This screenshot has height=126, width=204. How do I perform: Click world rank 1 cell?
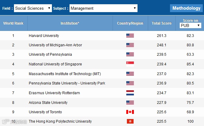pyautogui.click(x=13, y=35)
